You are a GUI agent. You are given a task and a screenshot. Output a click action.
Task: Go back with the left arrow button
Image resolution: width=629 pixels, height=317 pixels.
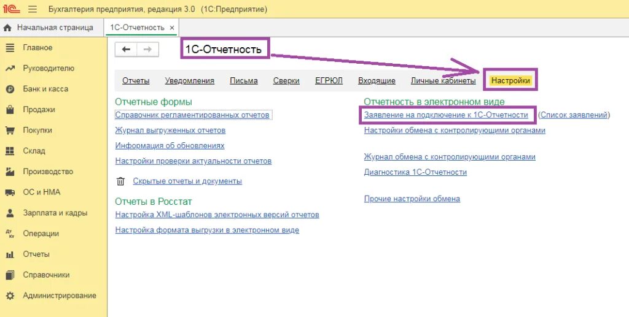(x=126, y=49)
